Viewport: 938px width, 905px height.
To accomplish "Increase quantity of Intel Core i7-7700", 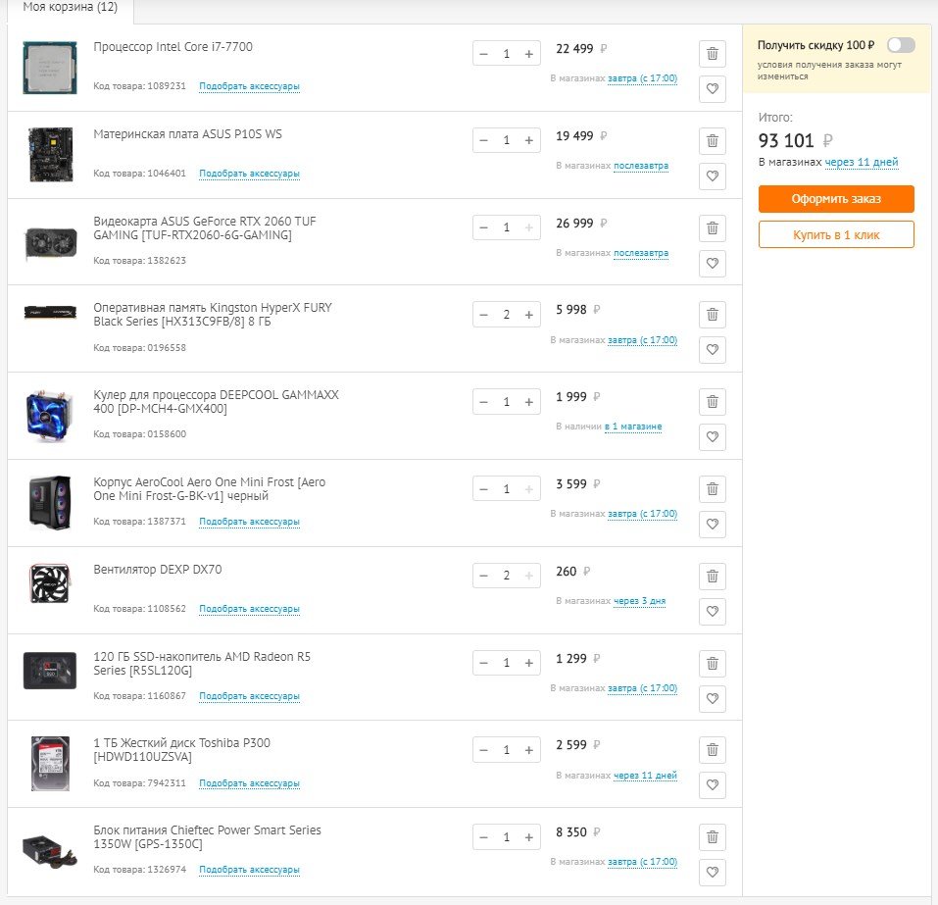I will [529, 54].
